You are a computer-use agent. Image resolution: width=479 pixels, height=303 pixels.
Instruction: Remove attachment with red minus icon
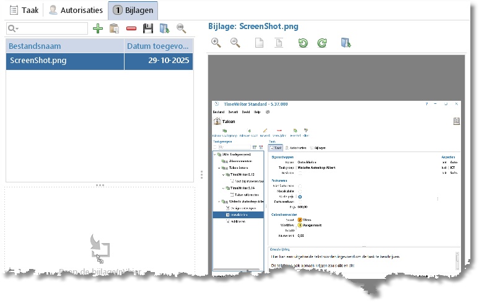[x=131, y=28]
